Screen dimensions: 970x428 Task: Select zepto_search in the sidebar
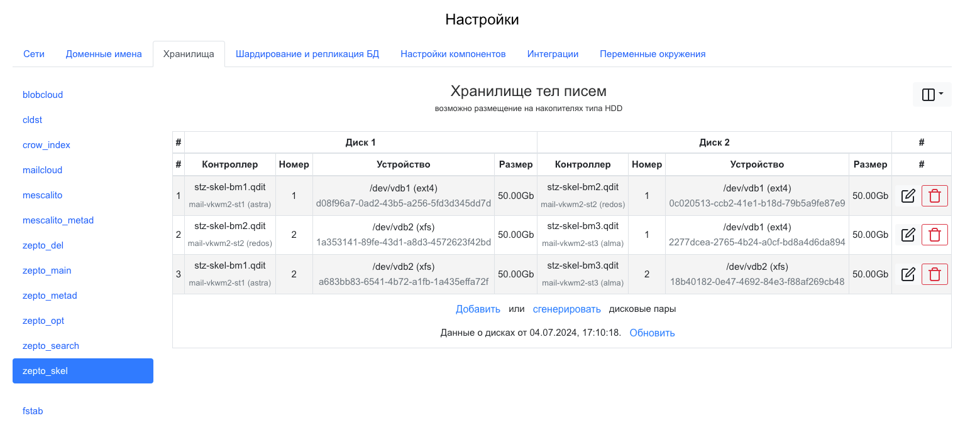[x=51, y=346]
